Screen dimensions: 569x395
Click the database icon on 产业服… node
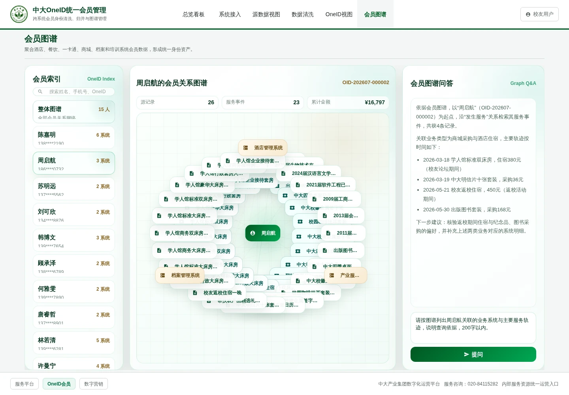point(332,275)
